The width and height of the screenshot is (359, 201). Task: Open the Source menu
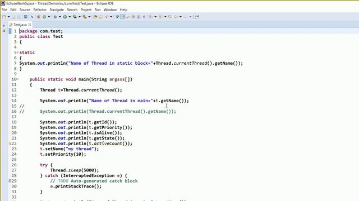point(25,9)
